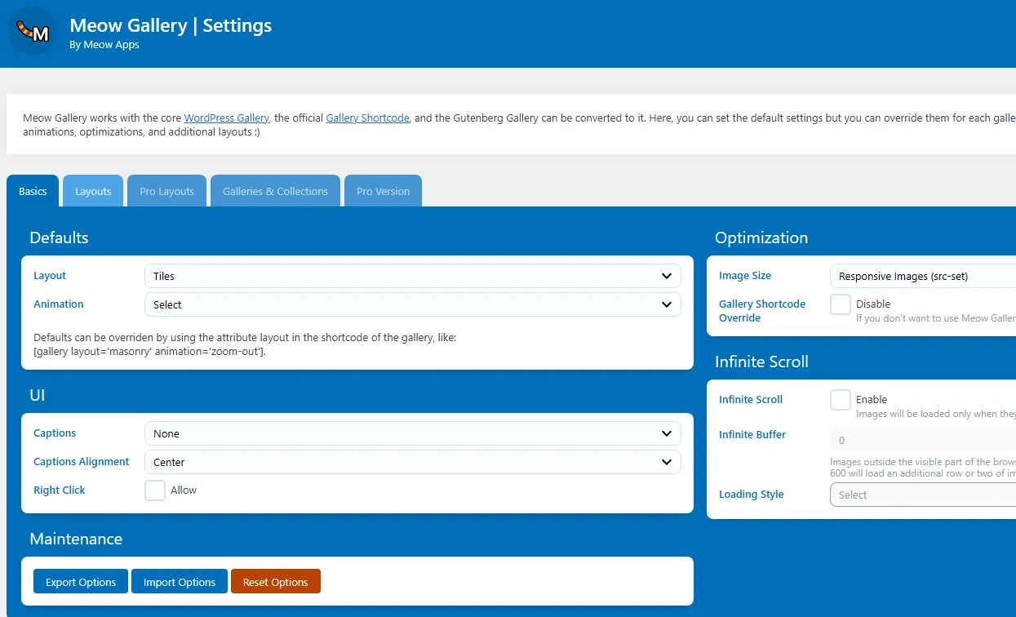1016x617 pixels.
Task: Open the Captions dropdown set to None
Action: [x=412, y=433]
